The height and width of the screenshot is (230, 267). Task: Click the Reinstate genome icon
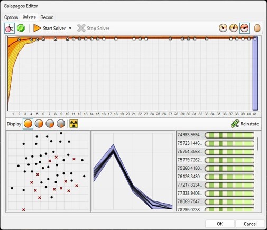(235, 124)
